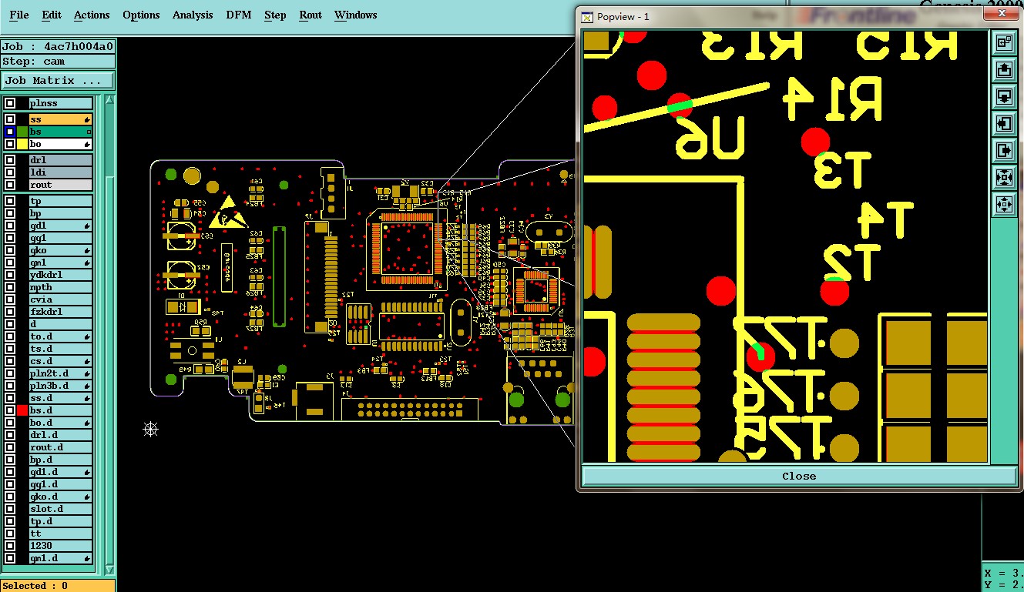Click the 'Step: cam' label
The height and width of the screenshot is (592, 1024).
click(58, 62)
